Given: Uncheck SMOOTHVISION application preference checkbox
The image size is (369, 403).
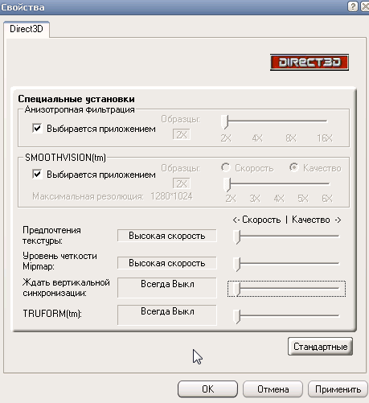Looking at the screenshot, I should coord(37,174).
